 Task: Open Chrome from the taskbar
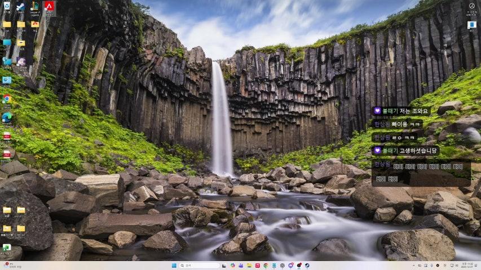pos(266,265)
